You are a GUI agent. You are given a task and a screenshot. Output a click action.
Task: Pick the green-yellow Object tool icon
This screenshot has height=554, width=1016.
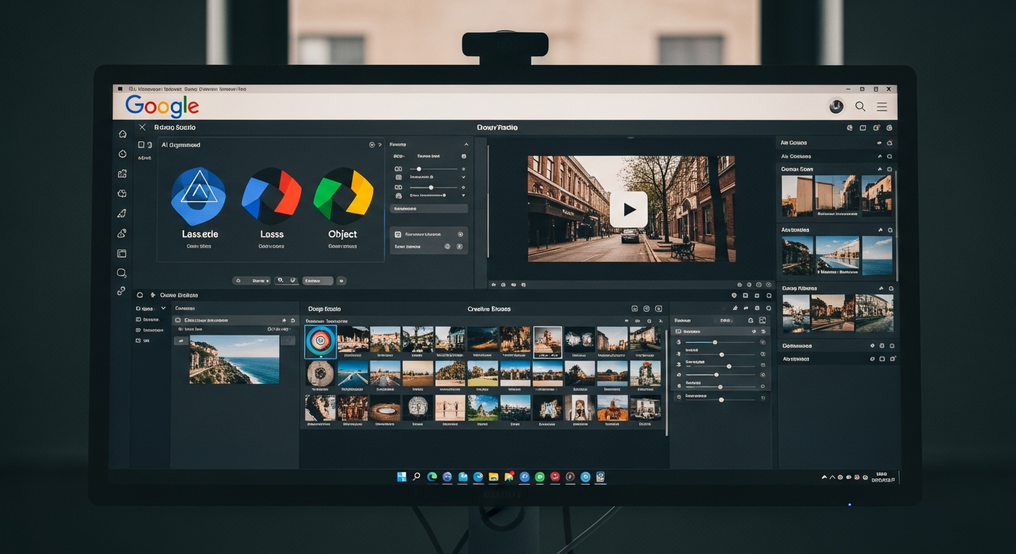click(343, 195)
